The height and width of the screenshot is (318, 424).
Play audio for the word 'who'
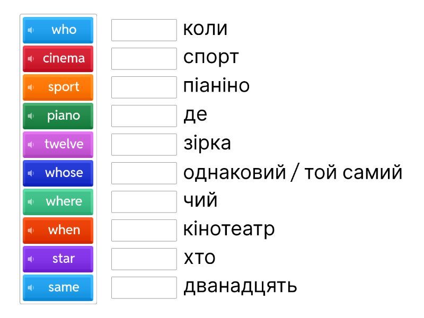point(31,30)
